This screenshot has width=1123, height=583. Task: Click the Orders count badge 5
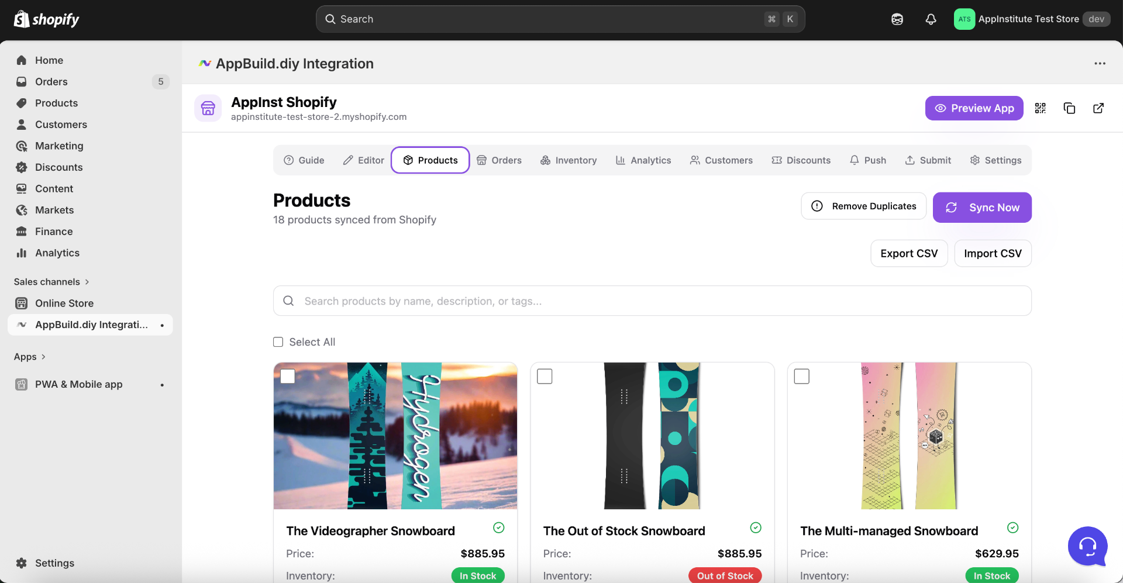point(161,82)
